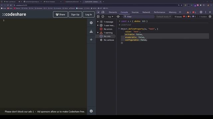Click the codeshare logo
213x119 pixels.
[14, 14]
